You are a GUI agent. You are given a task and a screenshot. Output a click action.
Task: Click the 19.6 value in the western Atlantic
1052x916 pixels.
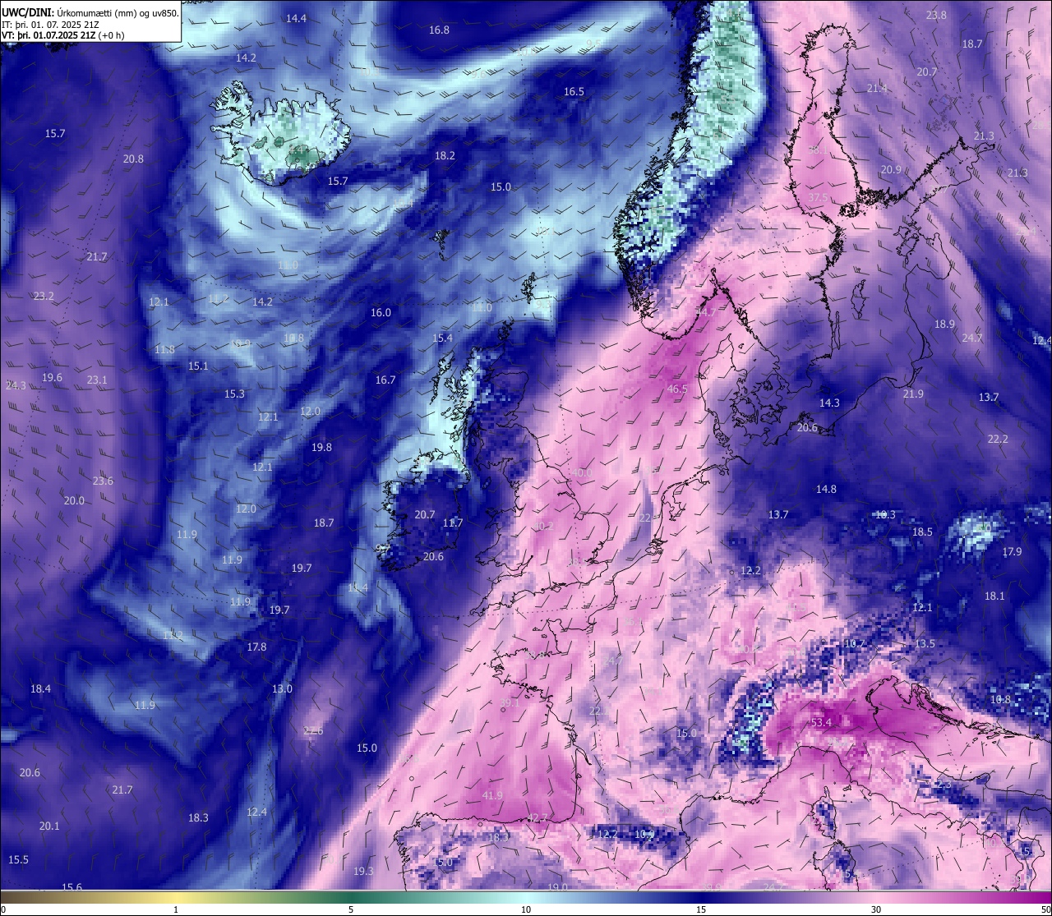[52, 377]
